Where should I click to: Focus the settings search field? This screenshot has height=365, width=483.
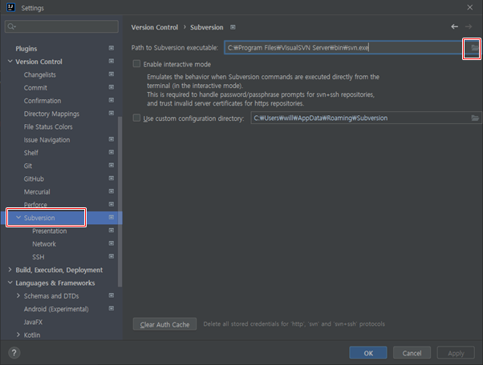click(62, 26)
